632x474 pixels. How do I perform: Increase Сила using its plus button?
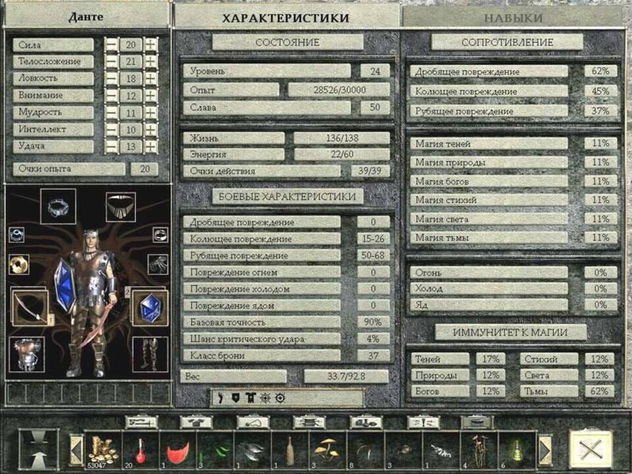click(152, 45)
